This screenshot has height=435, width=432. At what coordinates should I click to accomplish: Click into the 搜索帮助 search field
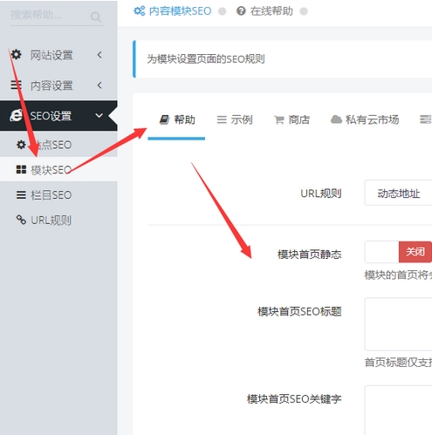(50, 15)
